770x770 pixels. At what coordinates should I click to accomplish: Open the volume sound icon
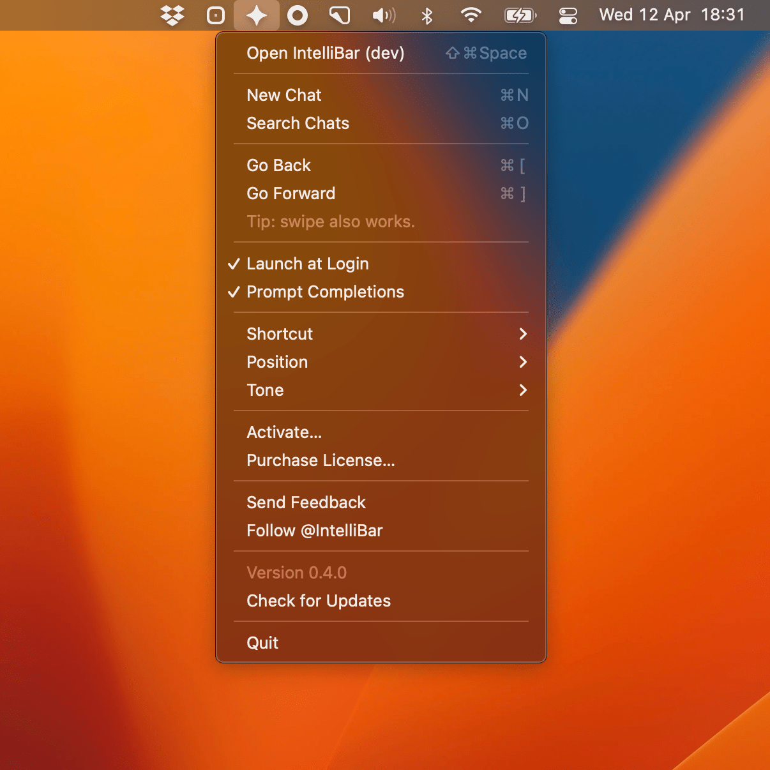[384, 15]
